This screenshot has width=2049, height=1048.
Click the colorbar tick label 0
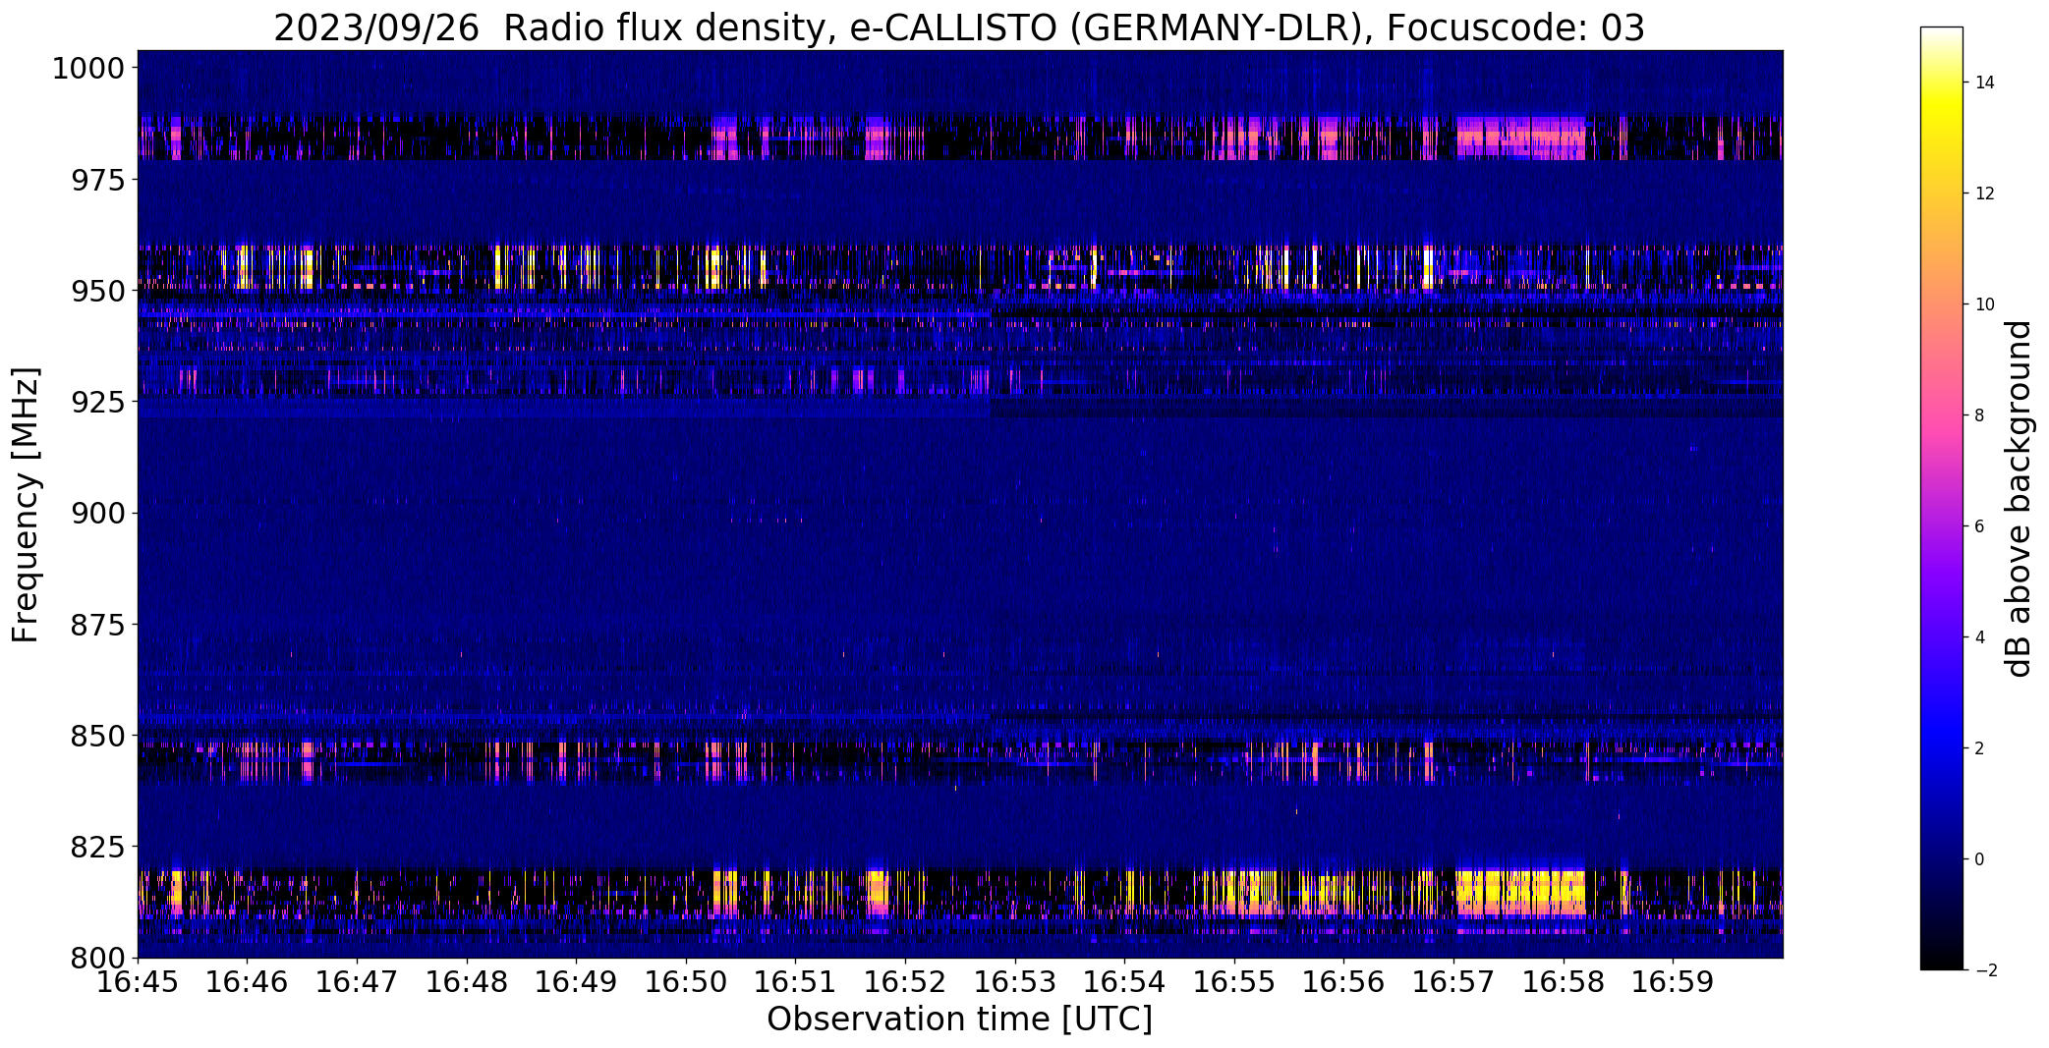(x=1979, y=859)
